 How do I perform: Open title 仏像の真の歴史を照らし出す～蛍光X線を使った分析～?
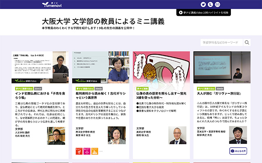pos(161,95)
